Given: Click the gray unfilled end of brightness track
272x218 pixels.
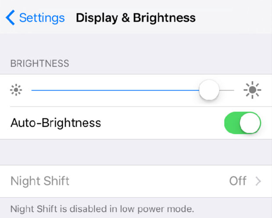Looking at the screenshot, I should coord(227,90).
